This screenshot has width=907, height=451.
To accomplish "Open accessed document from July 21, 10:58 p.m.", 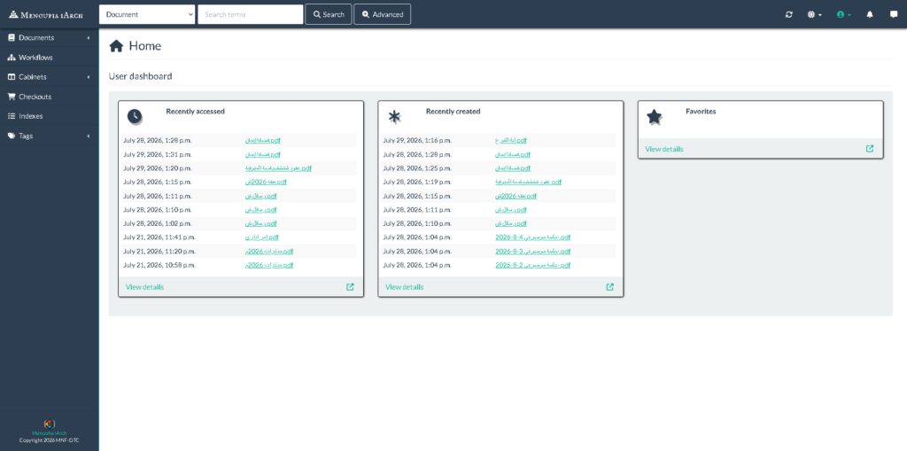I will [269, 265].
